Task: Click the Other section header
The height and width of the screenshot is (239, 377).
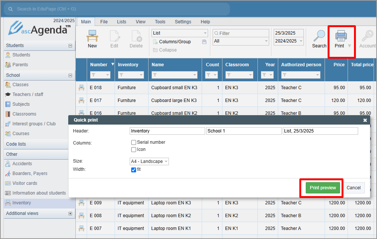Action: coord(36,154)
